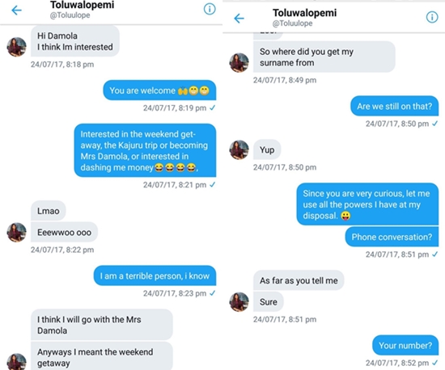The height and width of the screenshot is (370, 445).
Task: Open conversation info icon in right chat
Action: (432, 17)
